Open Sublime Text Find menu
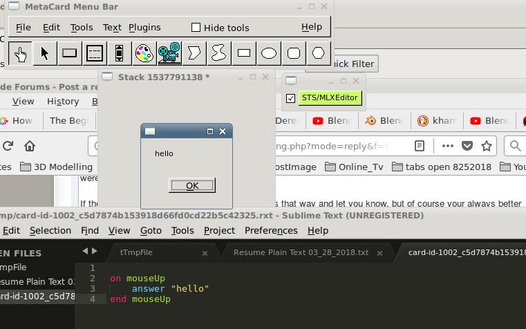The width and height of the screenshot is (526, 329). coord(90,230)
